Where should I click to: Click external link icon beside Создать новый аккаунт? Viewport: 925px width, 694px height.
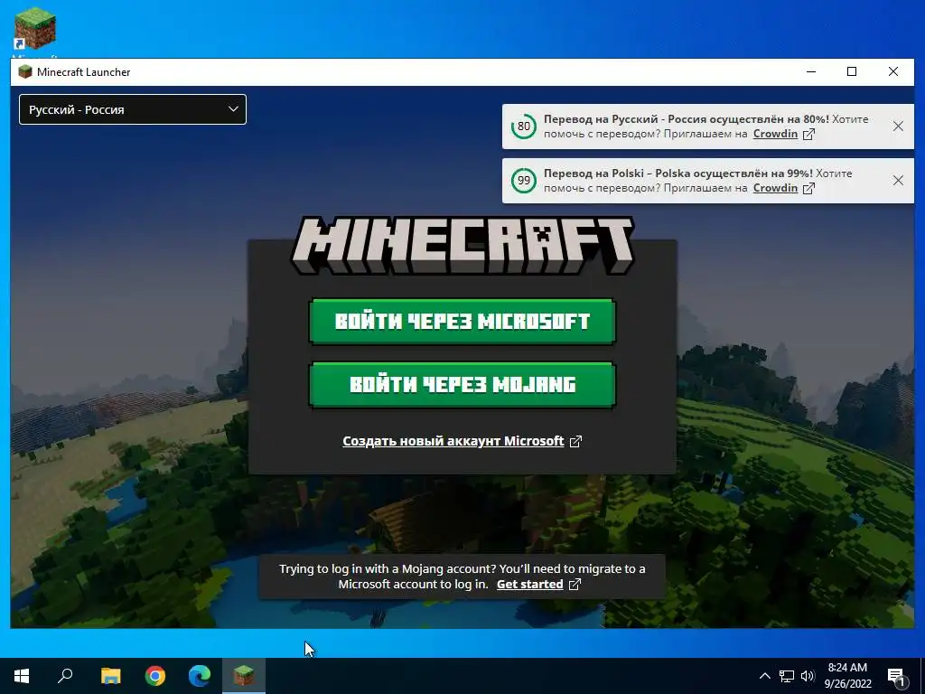click(x=575, y=441)
